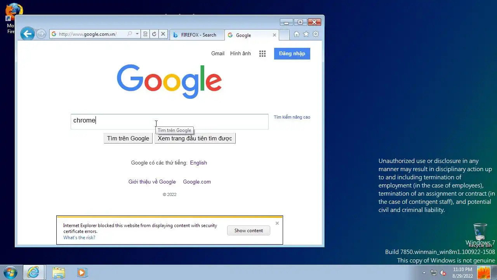The width and height of the screenshot is (497, 280).
Task: Click Xem trang đầu tiên tìm được
Action: point(195,138)
